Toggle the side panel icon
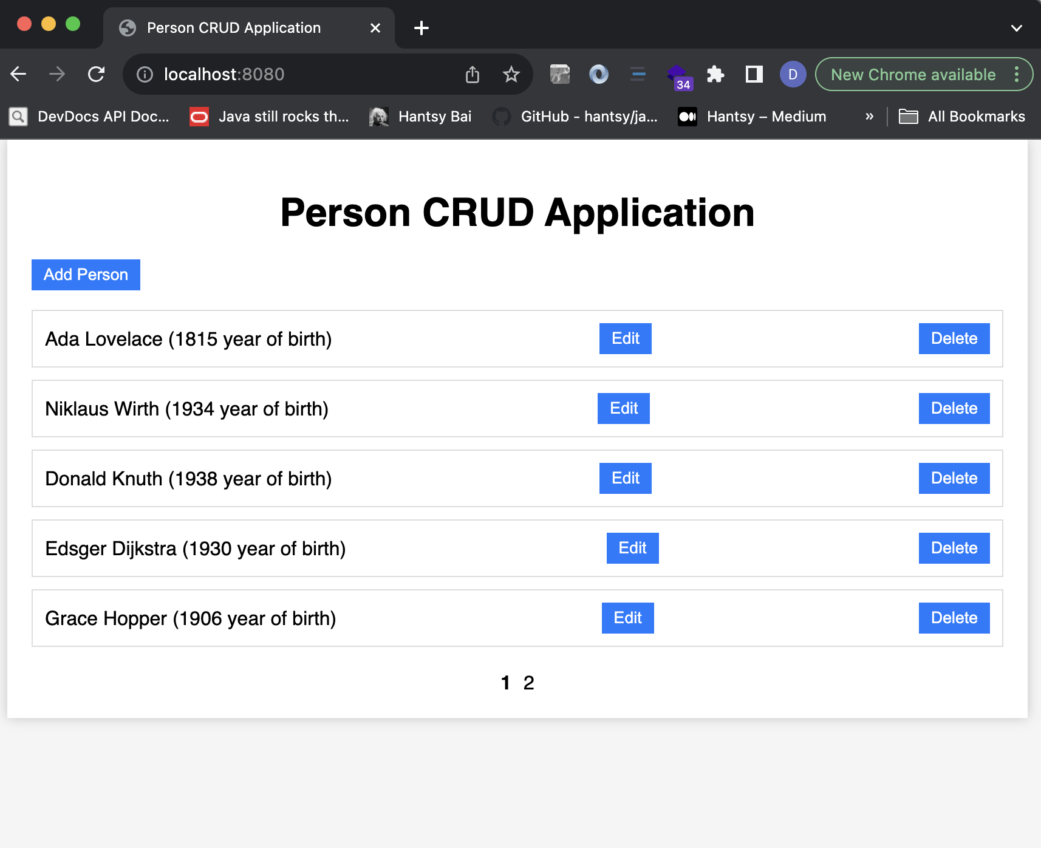The width and height of the screenshot is (1041, 848). pos(754,74)
